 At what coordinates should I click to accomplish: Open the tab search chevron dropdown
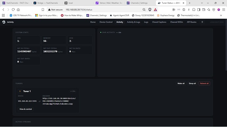(202, 3)
